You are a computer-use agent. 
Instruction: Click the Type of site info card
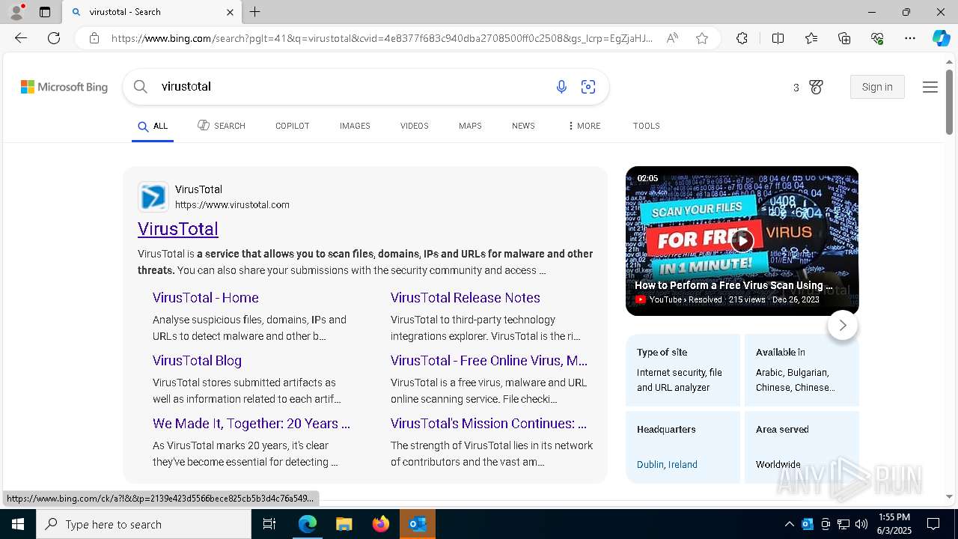coord(683,370)
